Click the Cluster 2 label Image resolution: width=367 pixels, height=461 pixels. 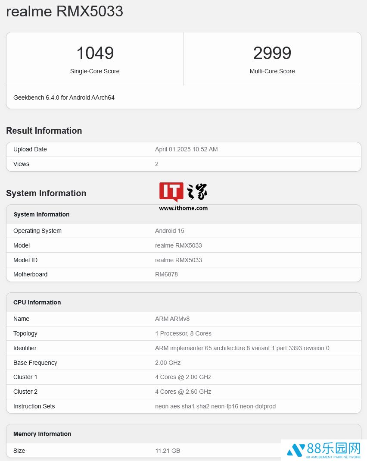point(25,392)
